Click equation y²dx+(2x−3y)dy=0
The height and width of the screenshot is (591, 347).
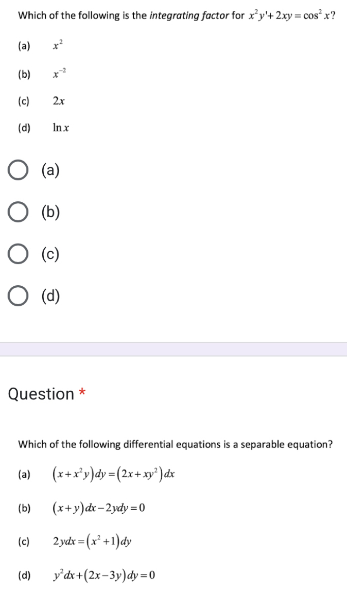point(103,575)
